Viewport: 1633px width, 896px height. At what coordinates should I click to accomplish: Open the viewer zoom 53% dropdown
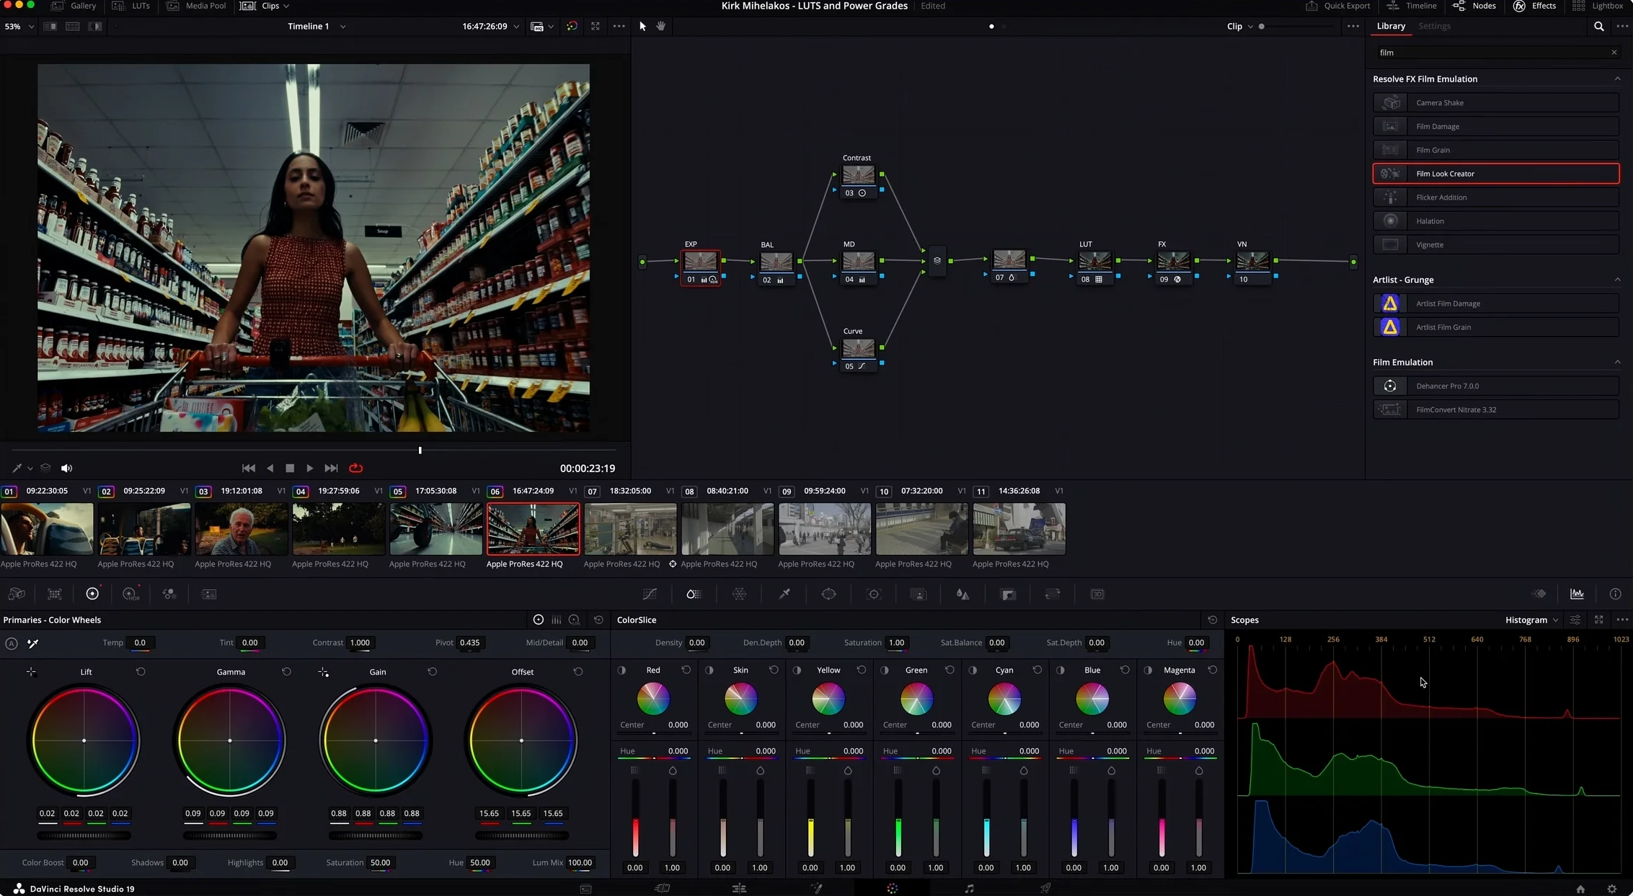[x=19, y=26]
